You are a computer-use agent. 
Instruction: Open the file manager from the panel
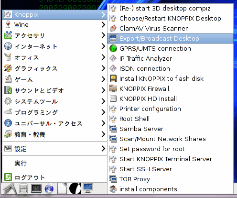point(23,188)
